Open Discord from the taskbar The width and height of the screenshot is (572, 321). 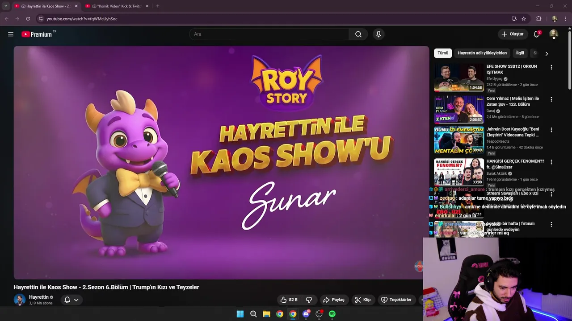point(306,314)
